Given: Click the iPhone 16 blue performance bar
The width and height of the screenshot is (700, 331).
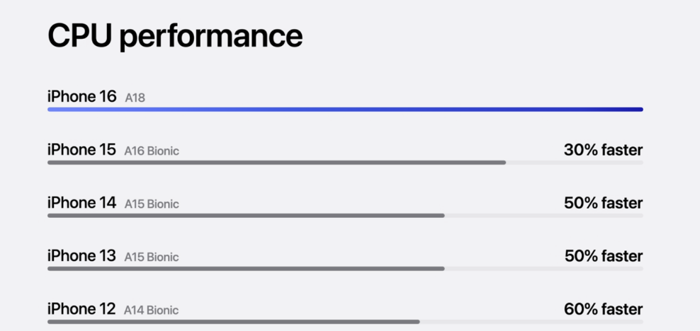Looking at the screenshot, I should pyautogui.click(x=345, y=110).
